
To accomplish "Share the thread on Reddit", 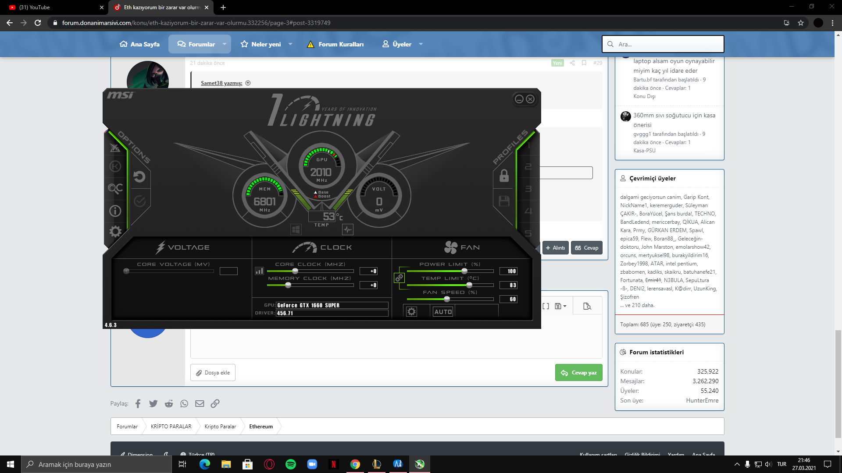I will pyautogui.click(x=169, y=404).
